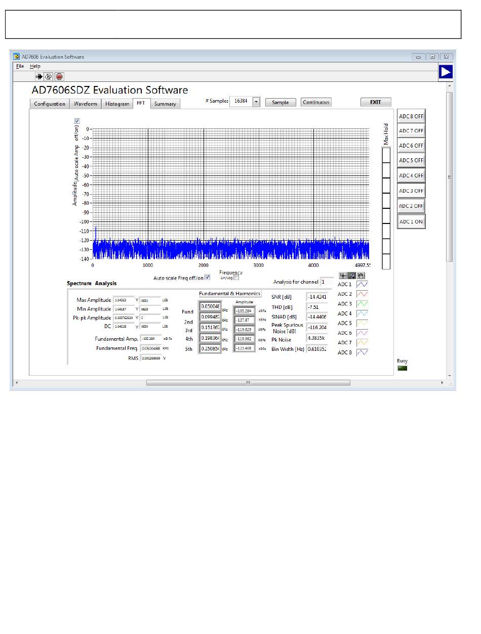Toggle Auto scale Amp checkbox
Viewport: 481px width, 634px height.
[x=77, y=121]
